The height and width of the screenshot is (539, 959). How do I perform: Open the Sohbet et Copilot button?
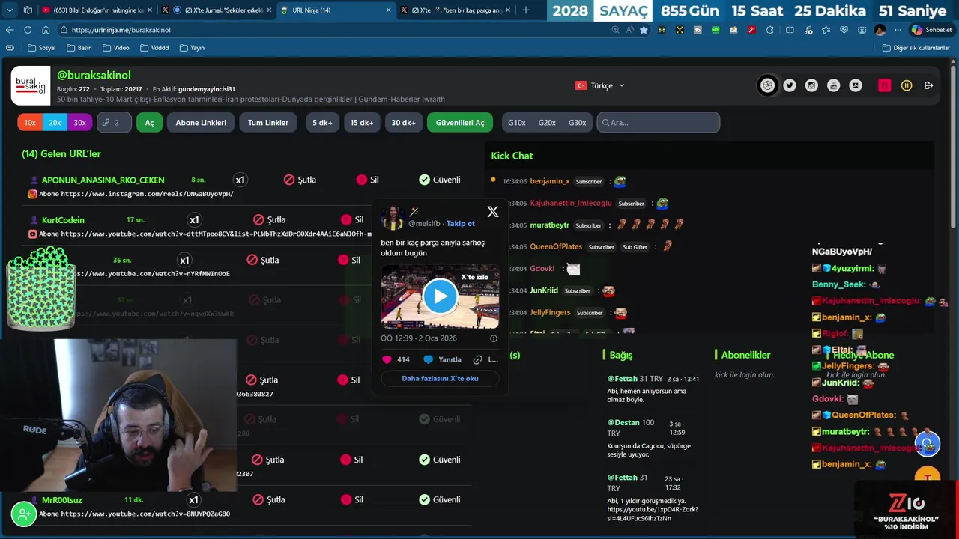pos(931,30)
